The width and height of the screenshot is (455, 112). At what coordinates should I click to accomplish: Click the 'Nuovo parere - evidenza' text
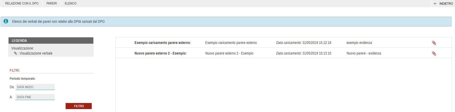click(x=364, y=53)
